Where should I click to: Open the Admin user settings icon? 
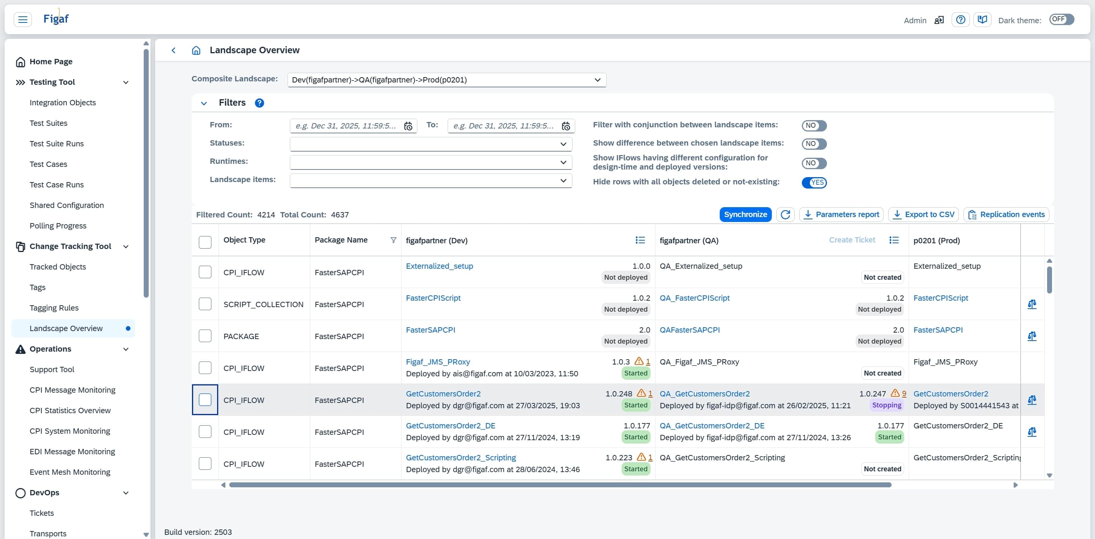(x=939, y=20)
